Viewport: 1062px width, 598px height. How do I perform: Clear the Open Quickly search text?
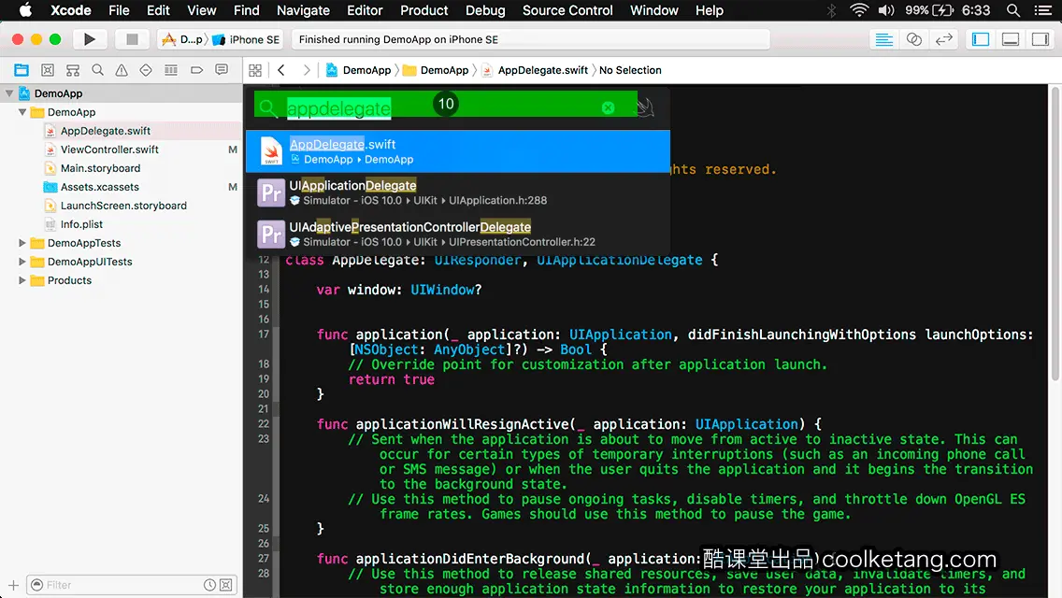[609, 107]
